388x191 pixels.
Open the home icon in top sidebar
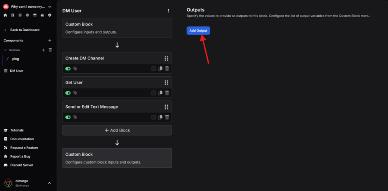click(5, 15)
